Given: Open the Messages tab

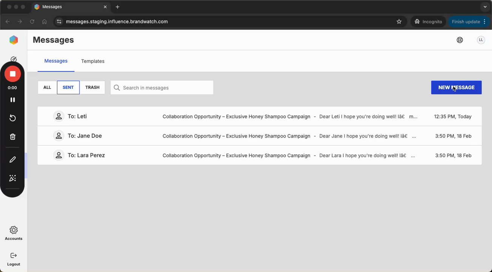Looking at the screenshot, I should point(56,61).
